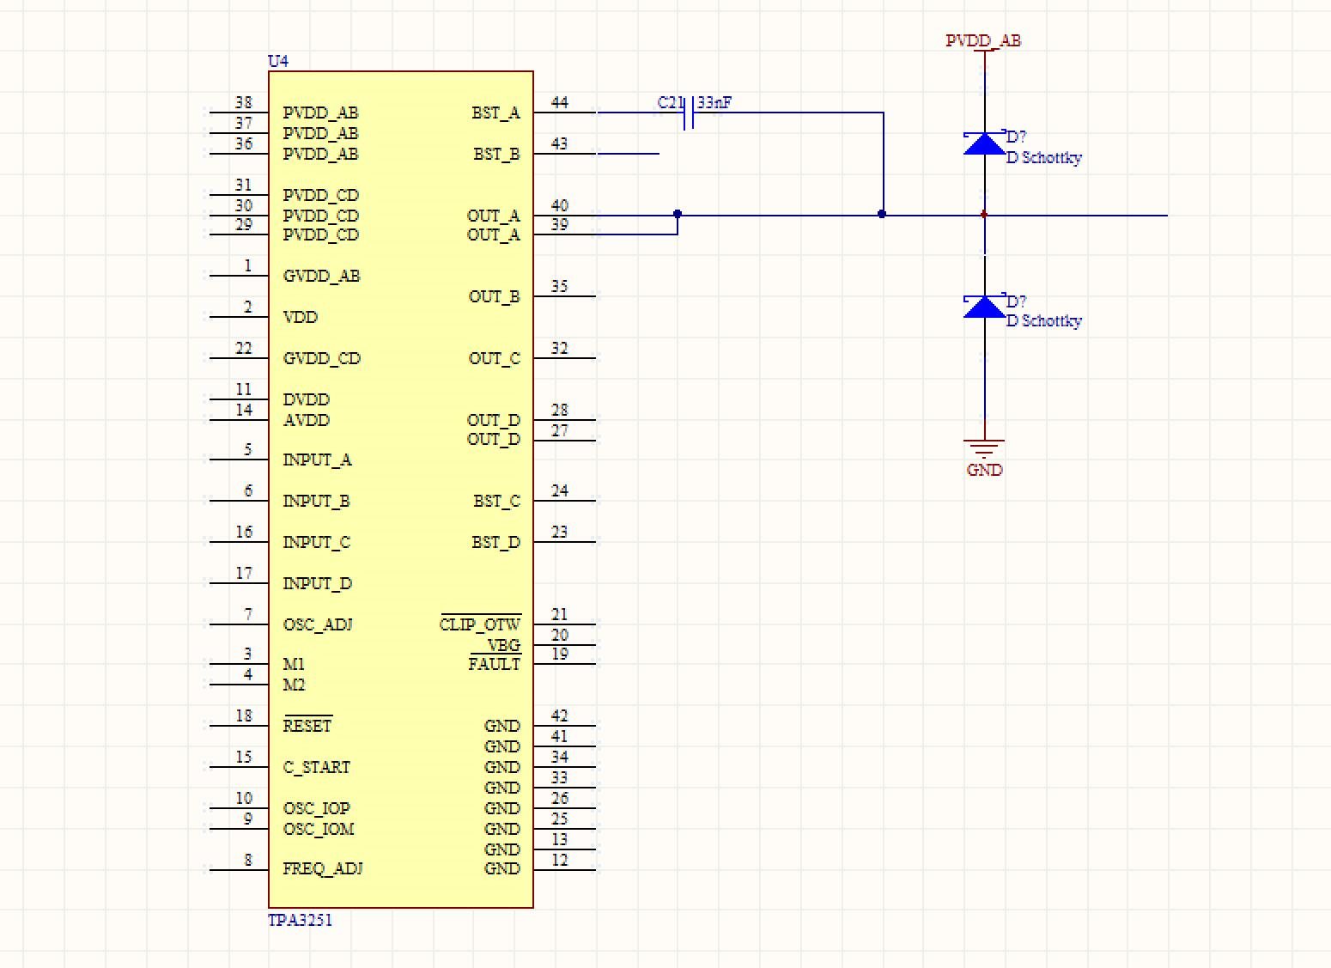Select pin number 28 beside OUT_D

pos(559,410)
